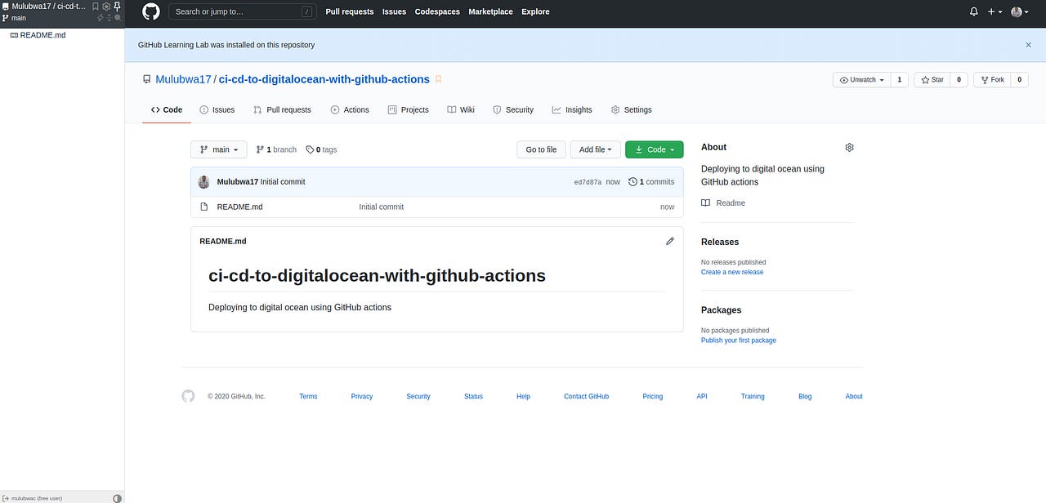Star the repository
This screenshot has width=1046, height=503.
coord(930,79)
